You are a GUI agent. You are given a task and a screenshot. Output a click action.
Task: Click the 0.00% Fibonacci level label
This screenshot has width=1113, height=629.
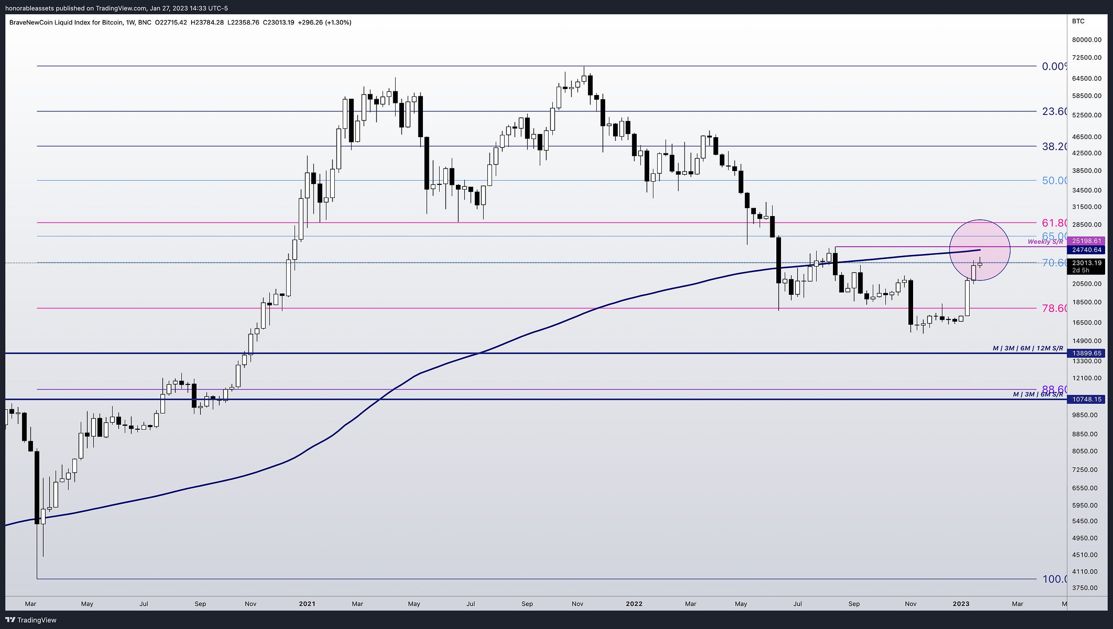coord(1054,66)
